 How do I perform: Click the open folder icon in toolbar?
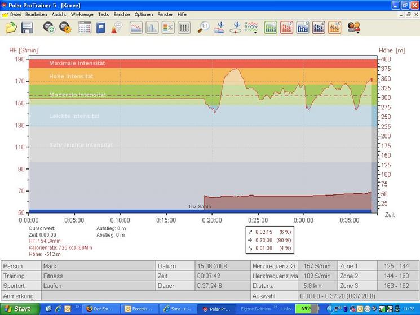coord(11,27)
